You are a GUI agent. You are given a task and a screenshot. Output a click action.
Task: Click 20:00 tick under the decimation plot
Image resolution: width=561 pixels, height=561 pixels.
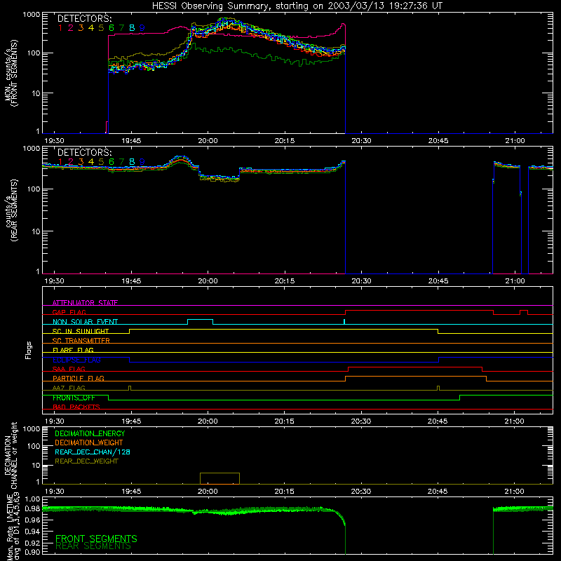click(208, 492)
